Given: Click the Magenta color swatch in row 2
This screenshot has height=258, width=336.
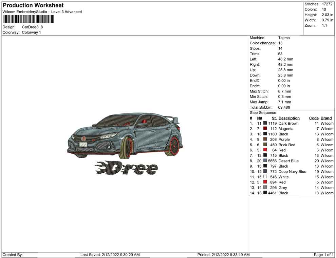Looking at the screenshot, I should (265, 128).
